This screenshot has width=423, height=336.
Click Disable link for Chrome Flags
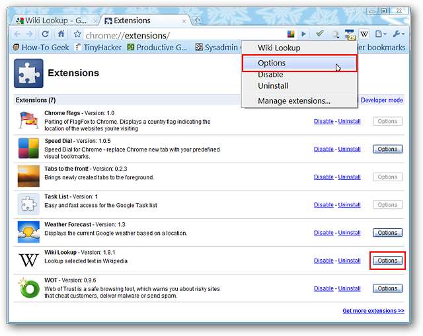pos(324,122)
